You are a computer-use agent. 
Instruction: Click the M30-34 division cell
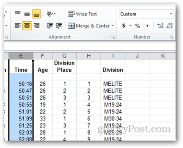point(113,118)
